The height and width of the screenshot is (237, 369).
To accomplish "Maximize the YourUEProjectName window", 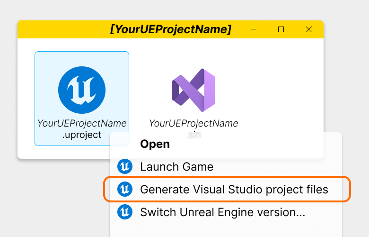I will tap(281, 29).
